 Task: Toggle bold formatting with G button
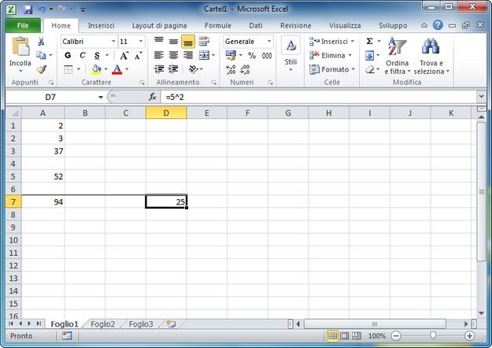68,56
